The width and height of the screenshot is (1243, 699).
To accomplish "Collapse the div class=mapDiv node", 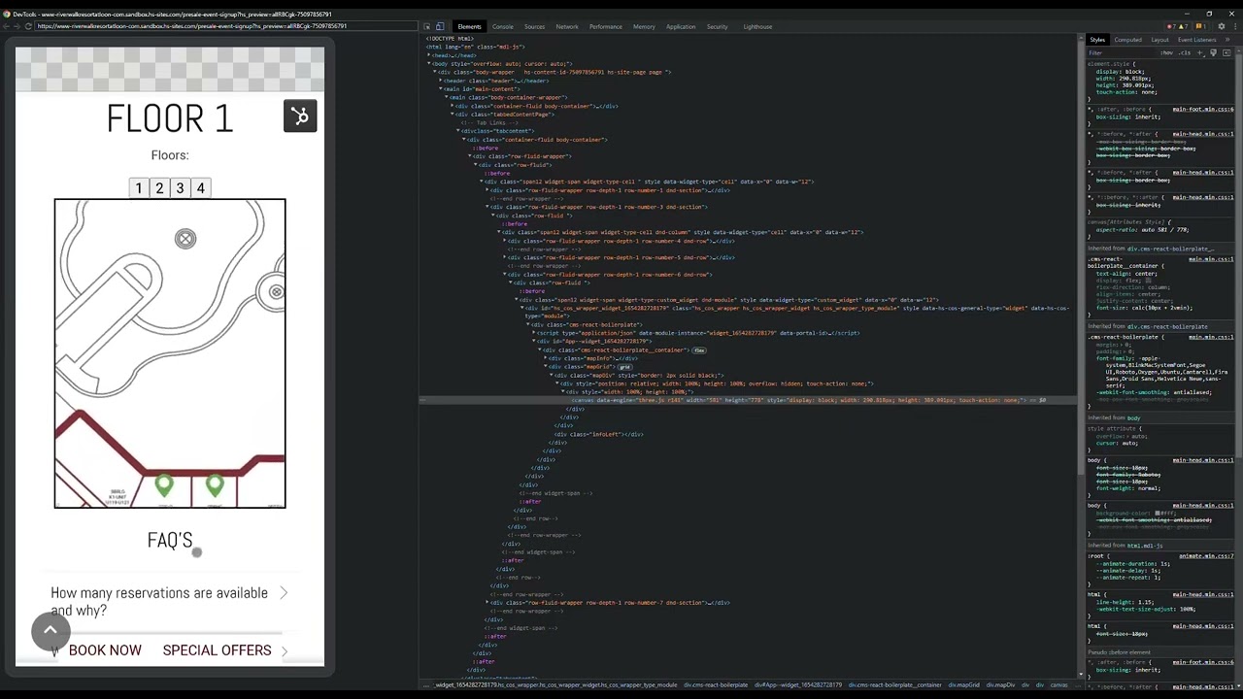I will pos(553,375).
